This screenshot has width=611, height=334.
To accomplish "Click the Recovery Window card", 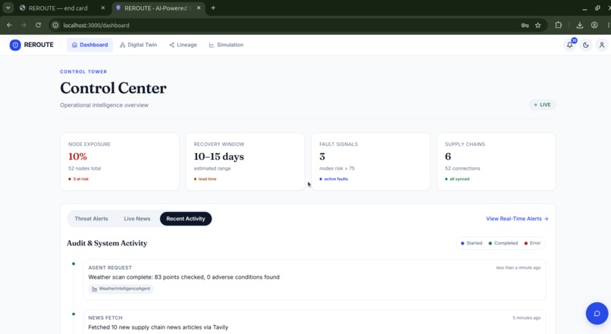I will pyautogui.click(x=245, y=161).
